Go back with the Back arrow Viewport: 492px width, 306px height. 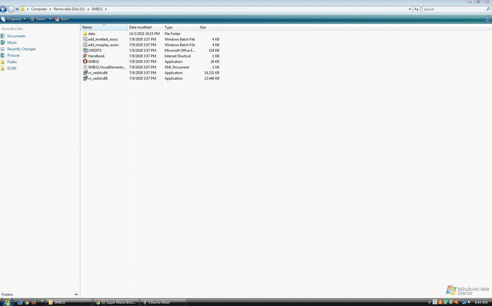pyautogui.click(x=3, y=9)
